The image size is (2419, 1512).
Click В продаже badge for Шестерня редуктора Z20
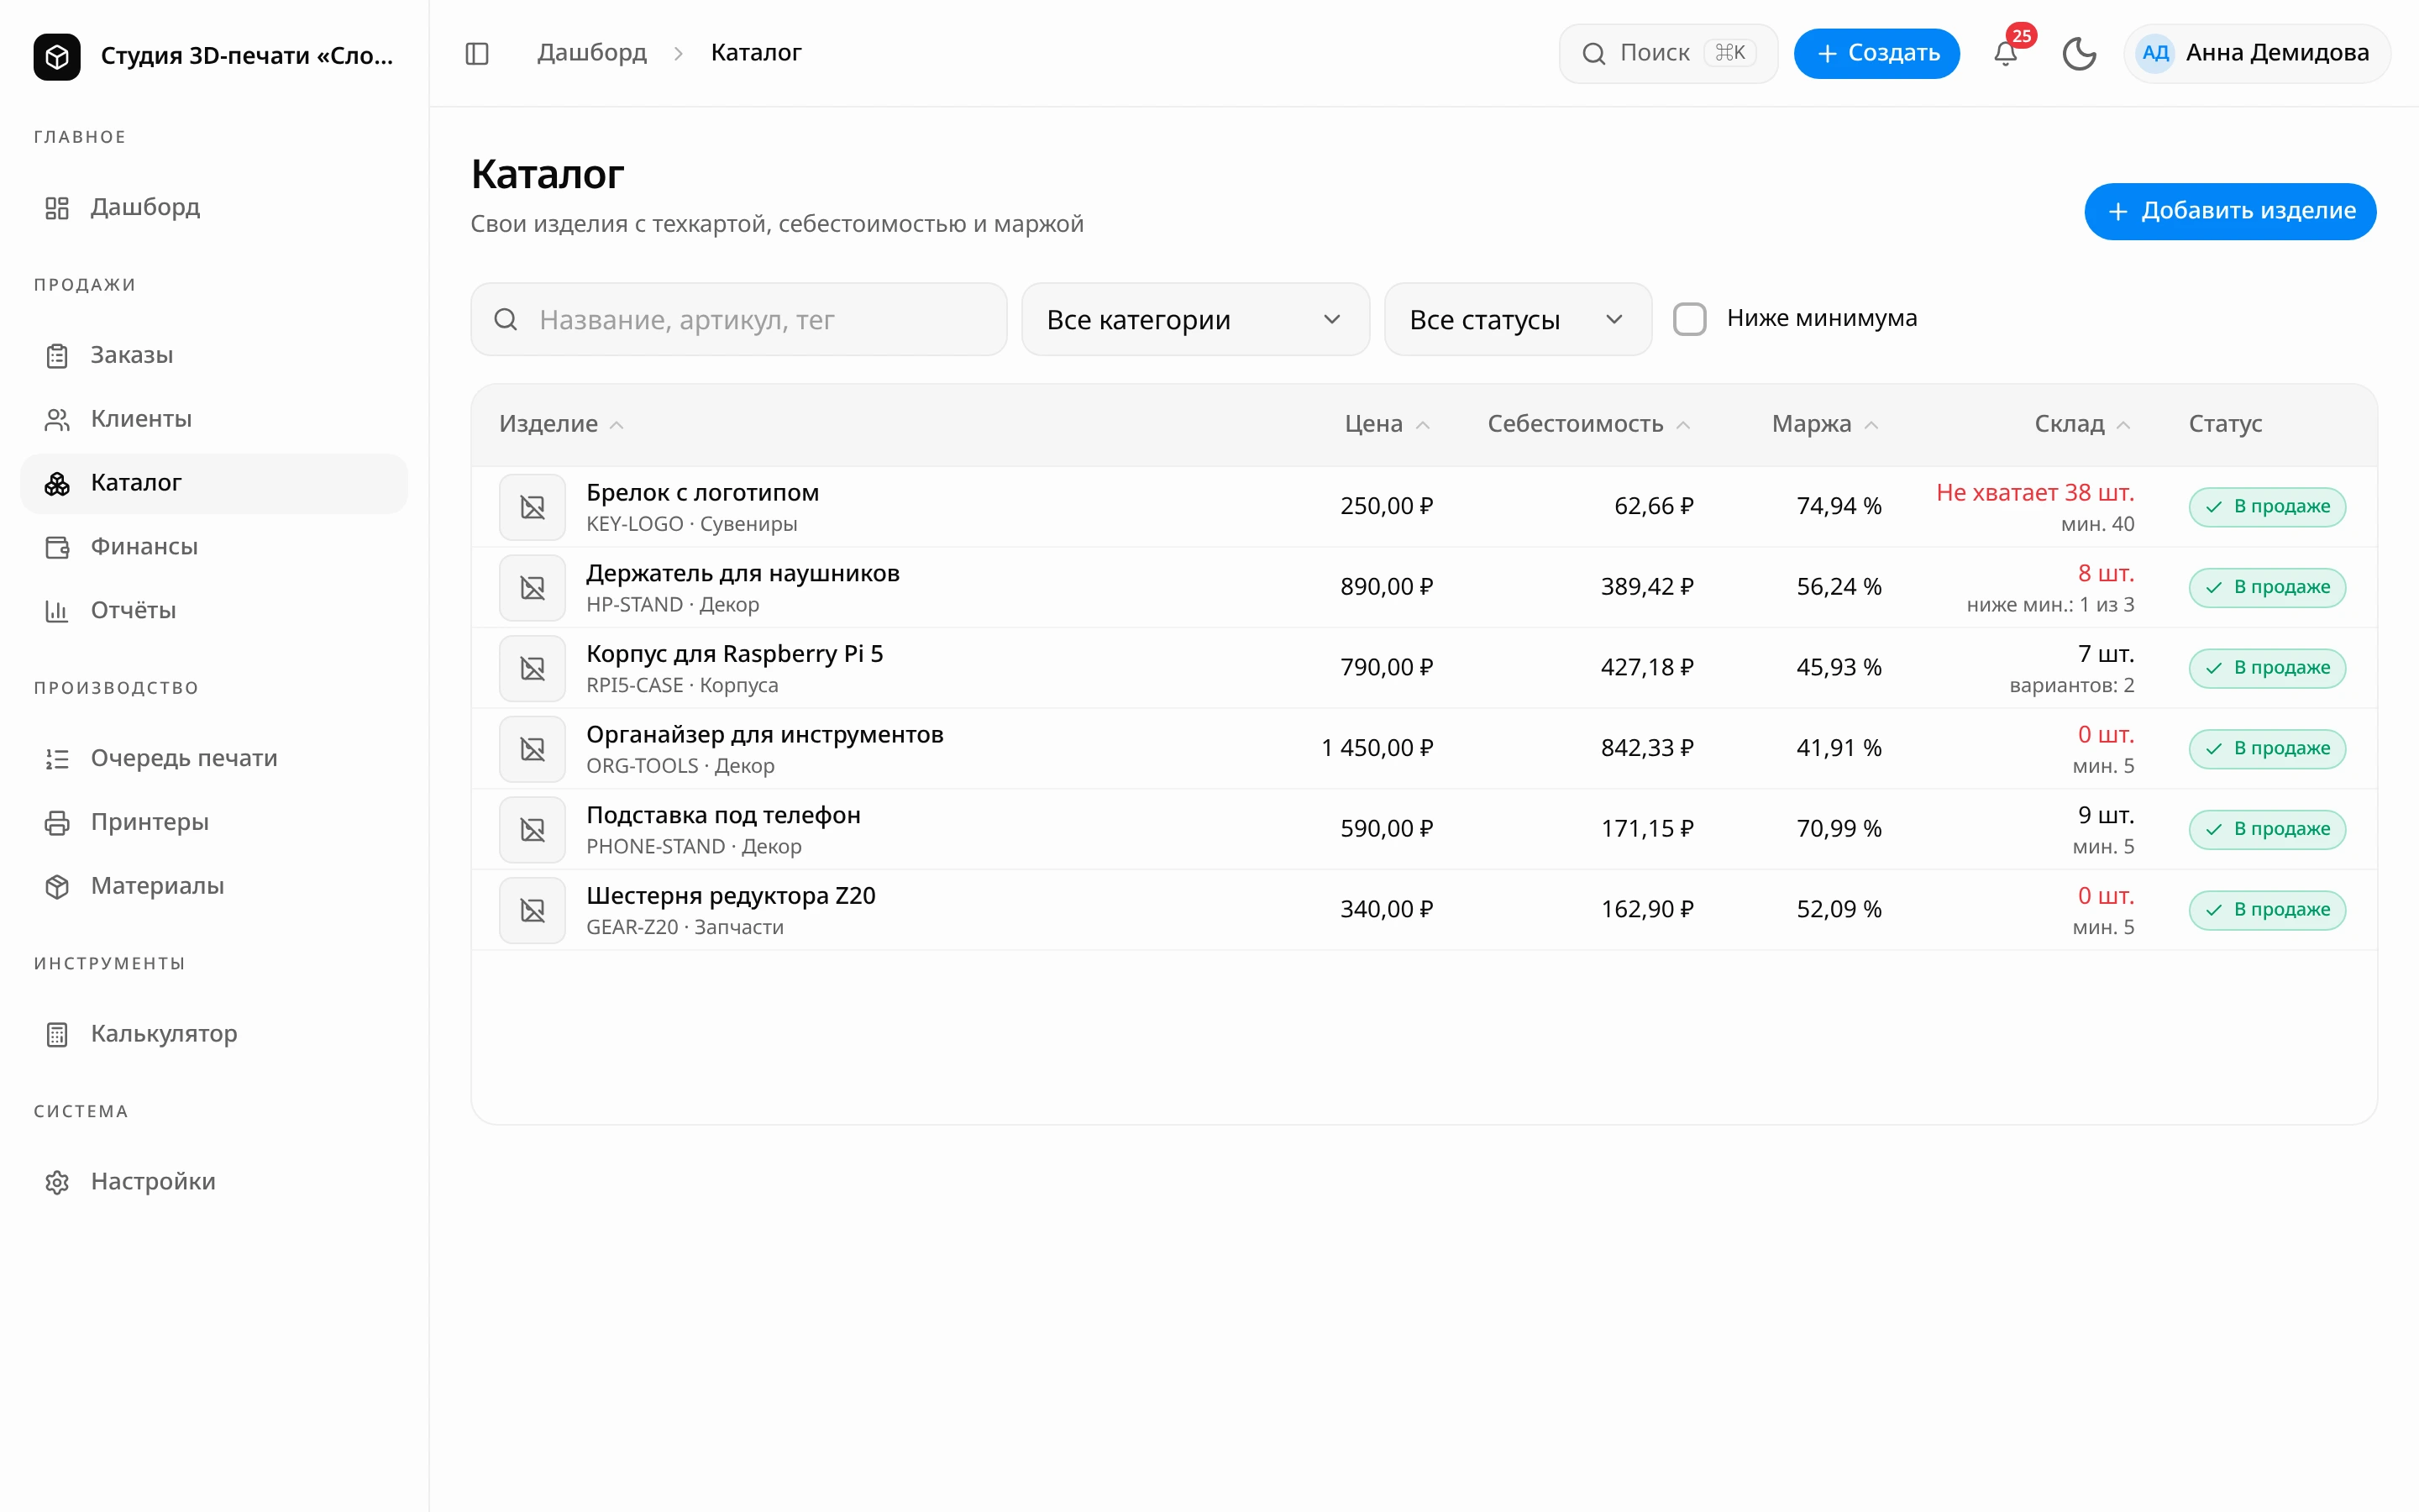click(2266, 910)
